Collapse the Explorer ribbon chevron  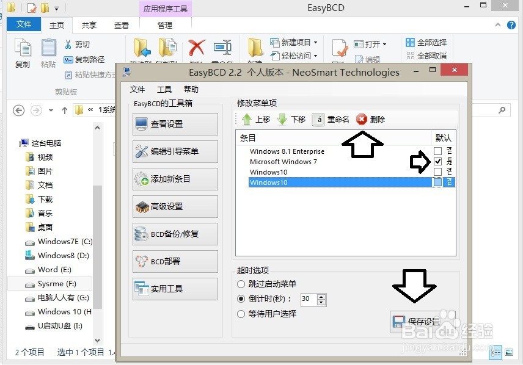tap(498, 24)
